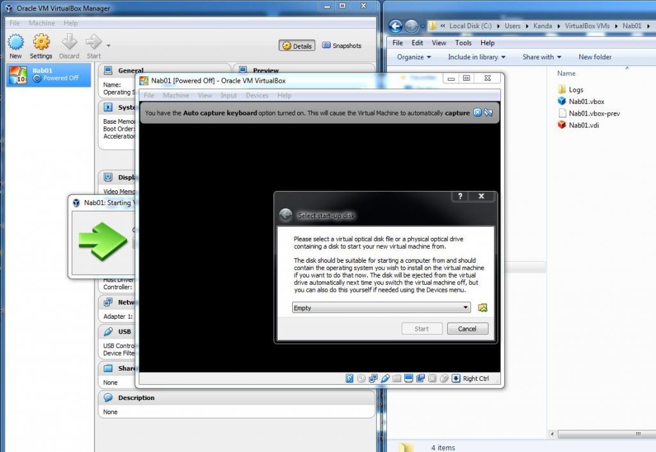The height and width of the screenshot is (452, 656).
Task: Open the Machine menu in VirtualBox Manager
Action: [42, 23]
